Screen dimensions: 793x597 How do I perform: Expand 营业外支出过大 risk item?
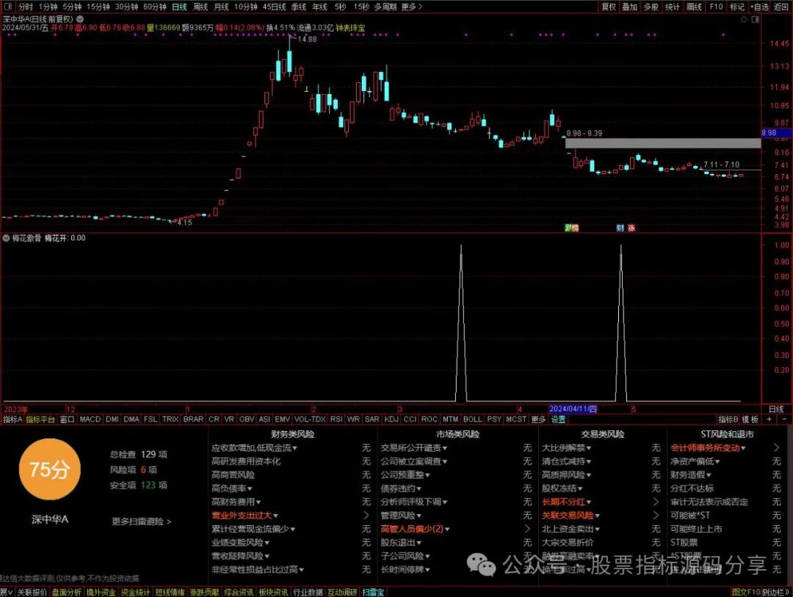click(x=245, y=515)
